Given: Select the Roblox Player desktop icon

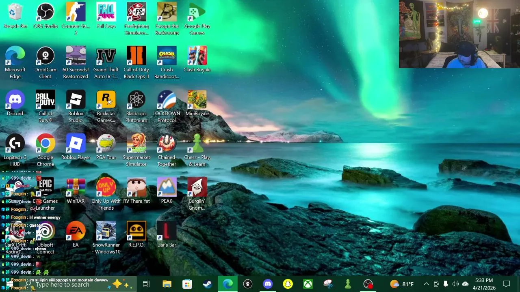Looking at the screenshot, I should pyautogui.click(x=76, y=148).
